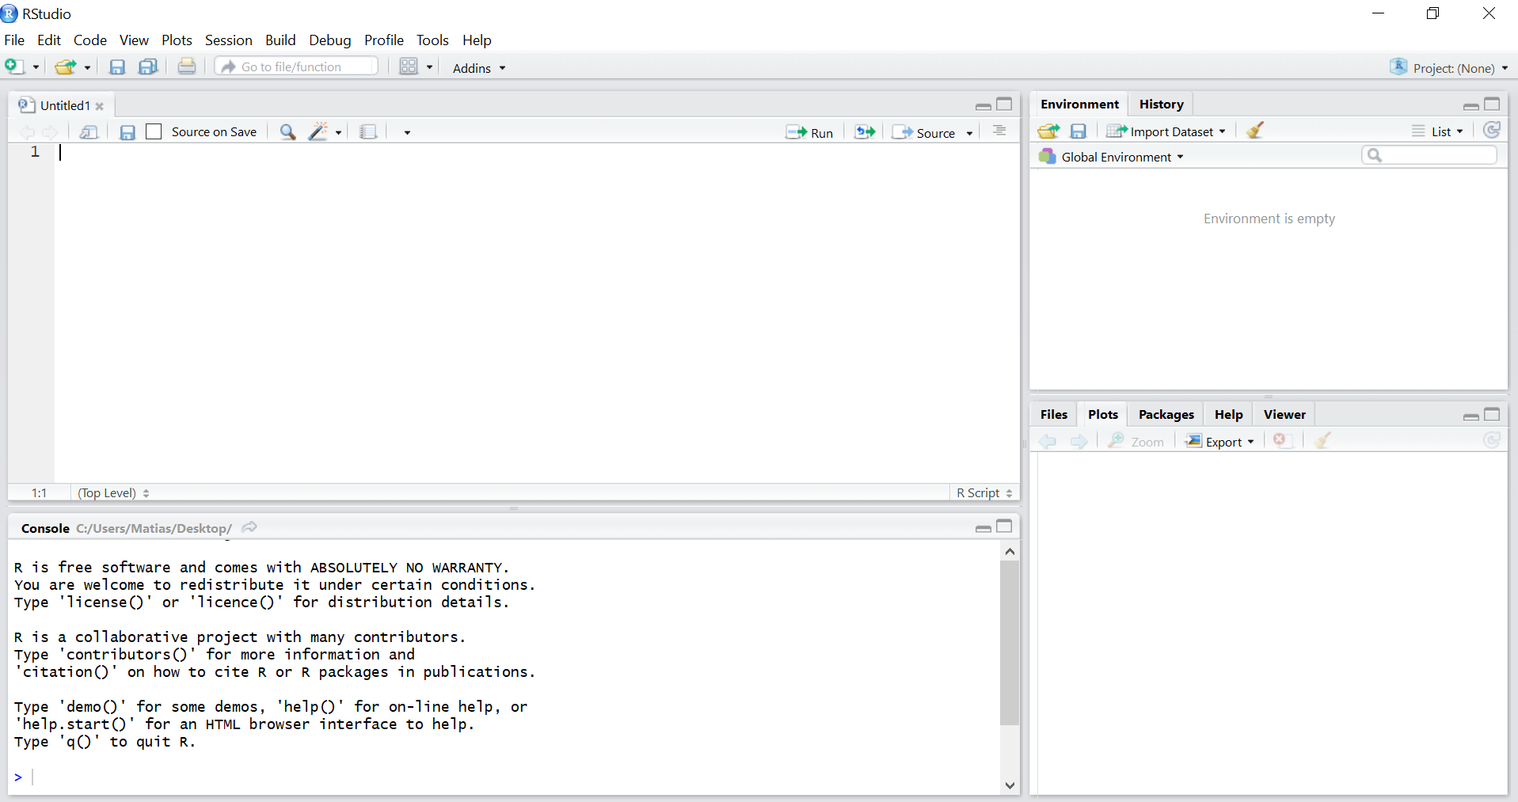Run the current line of code

[x=811, y=132]
